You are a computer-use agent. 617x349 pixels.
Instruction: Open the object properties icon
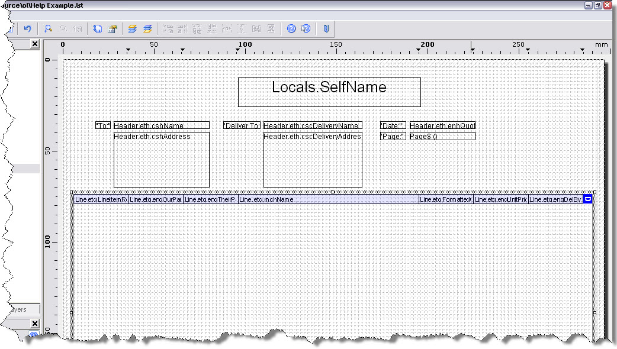point(113,29)
